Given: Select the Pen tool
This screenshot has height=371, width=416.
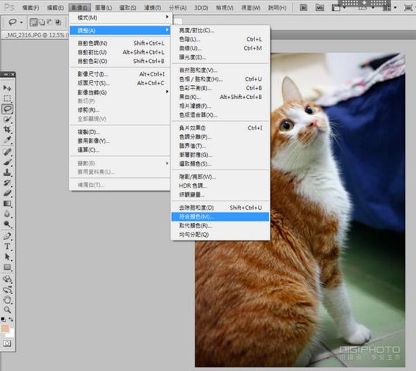Looking at the screenshot, I should tap(8, 236).
